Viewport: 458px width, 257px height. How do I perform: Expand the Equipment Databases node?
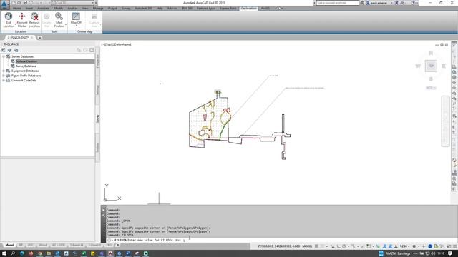[x=3, y=71]
